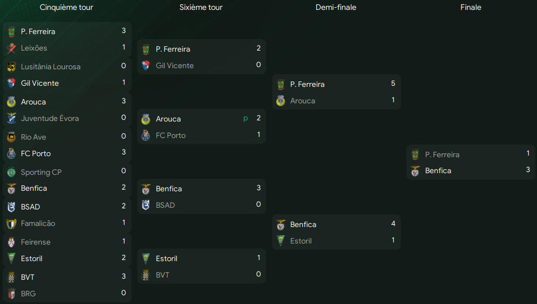Click the Demi-finale column header
This screenshot has width=537, height=304.
[335, 7]
